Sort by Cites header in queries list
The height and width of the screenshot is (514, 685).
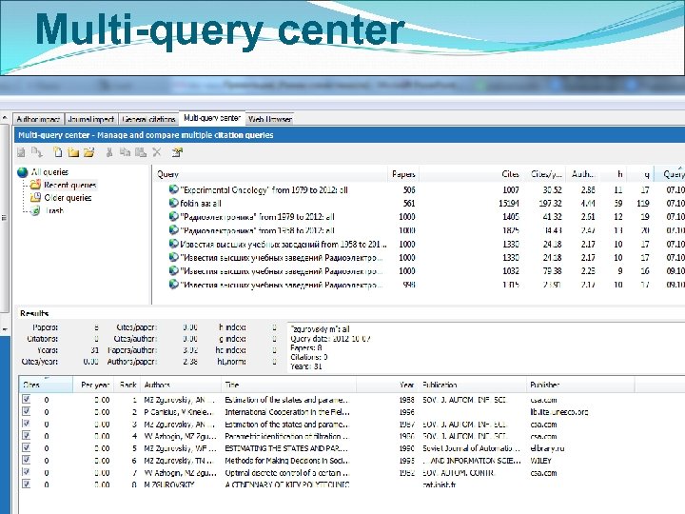pyautogui.click(x=472, y=174)
